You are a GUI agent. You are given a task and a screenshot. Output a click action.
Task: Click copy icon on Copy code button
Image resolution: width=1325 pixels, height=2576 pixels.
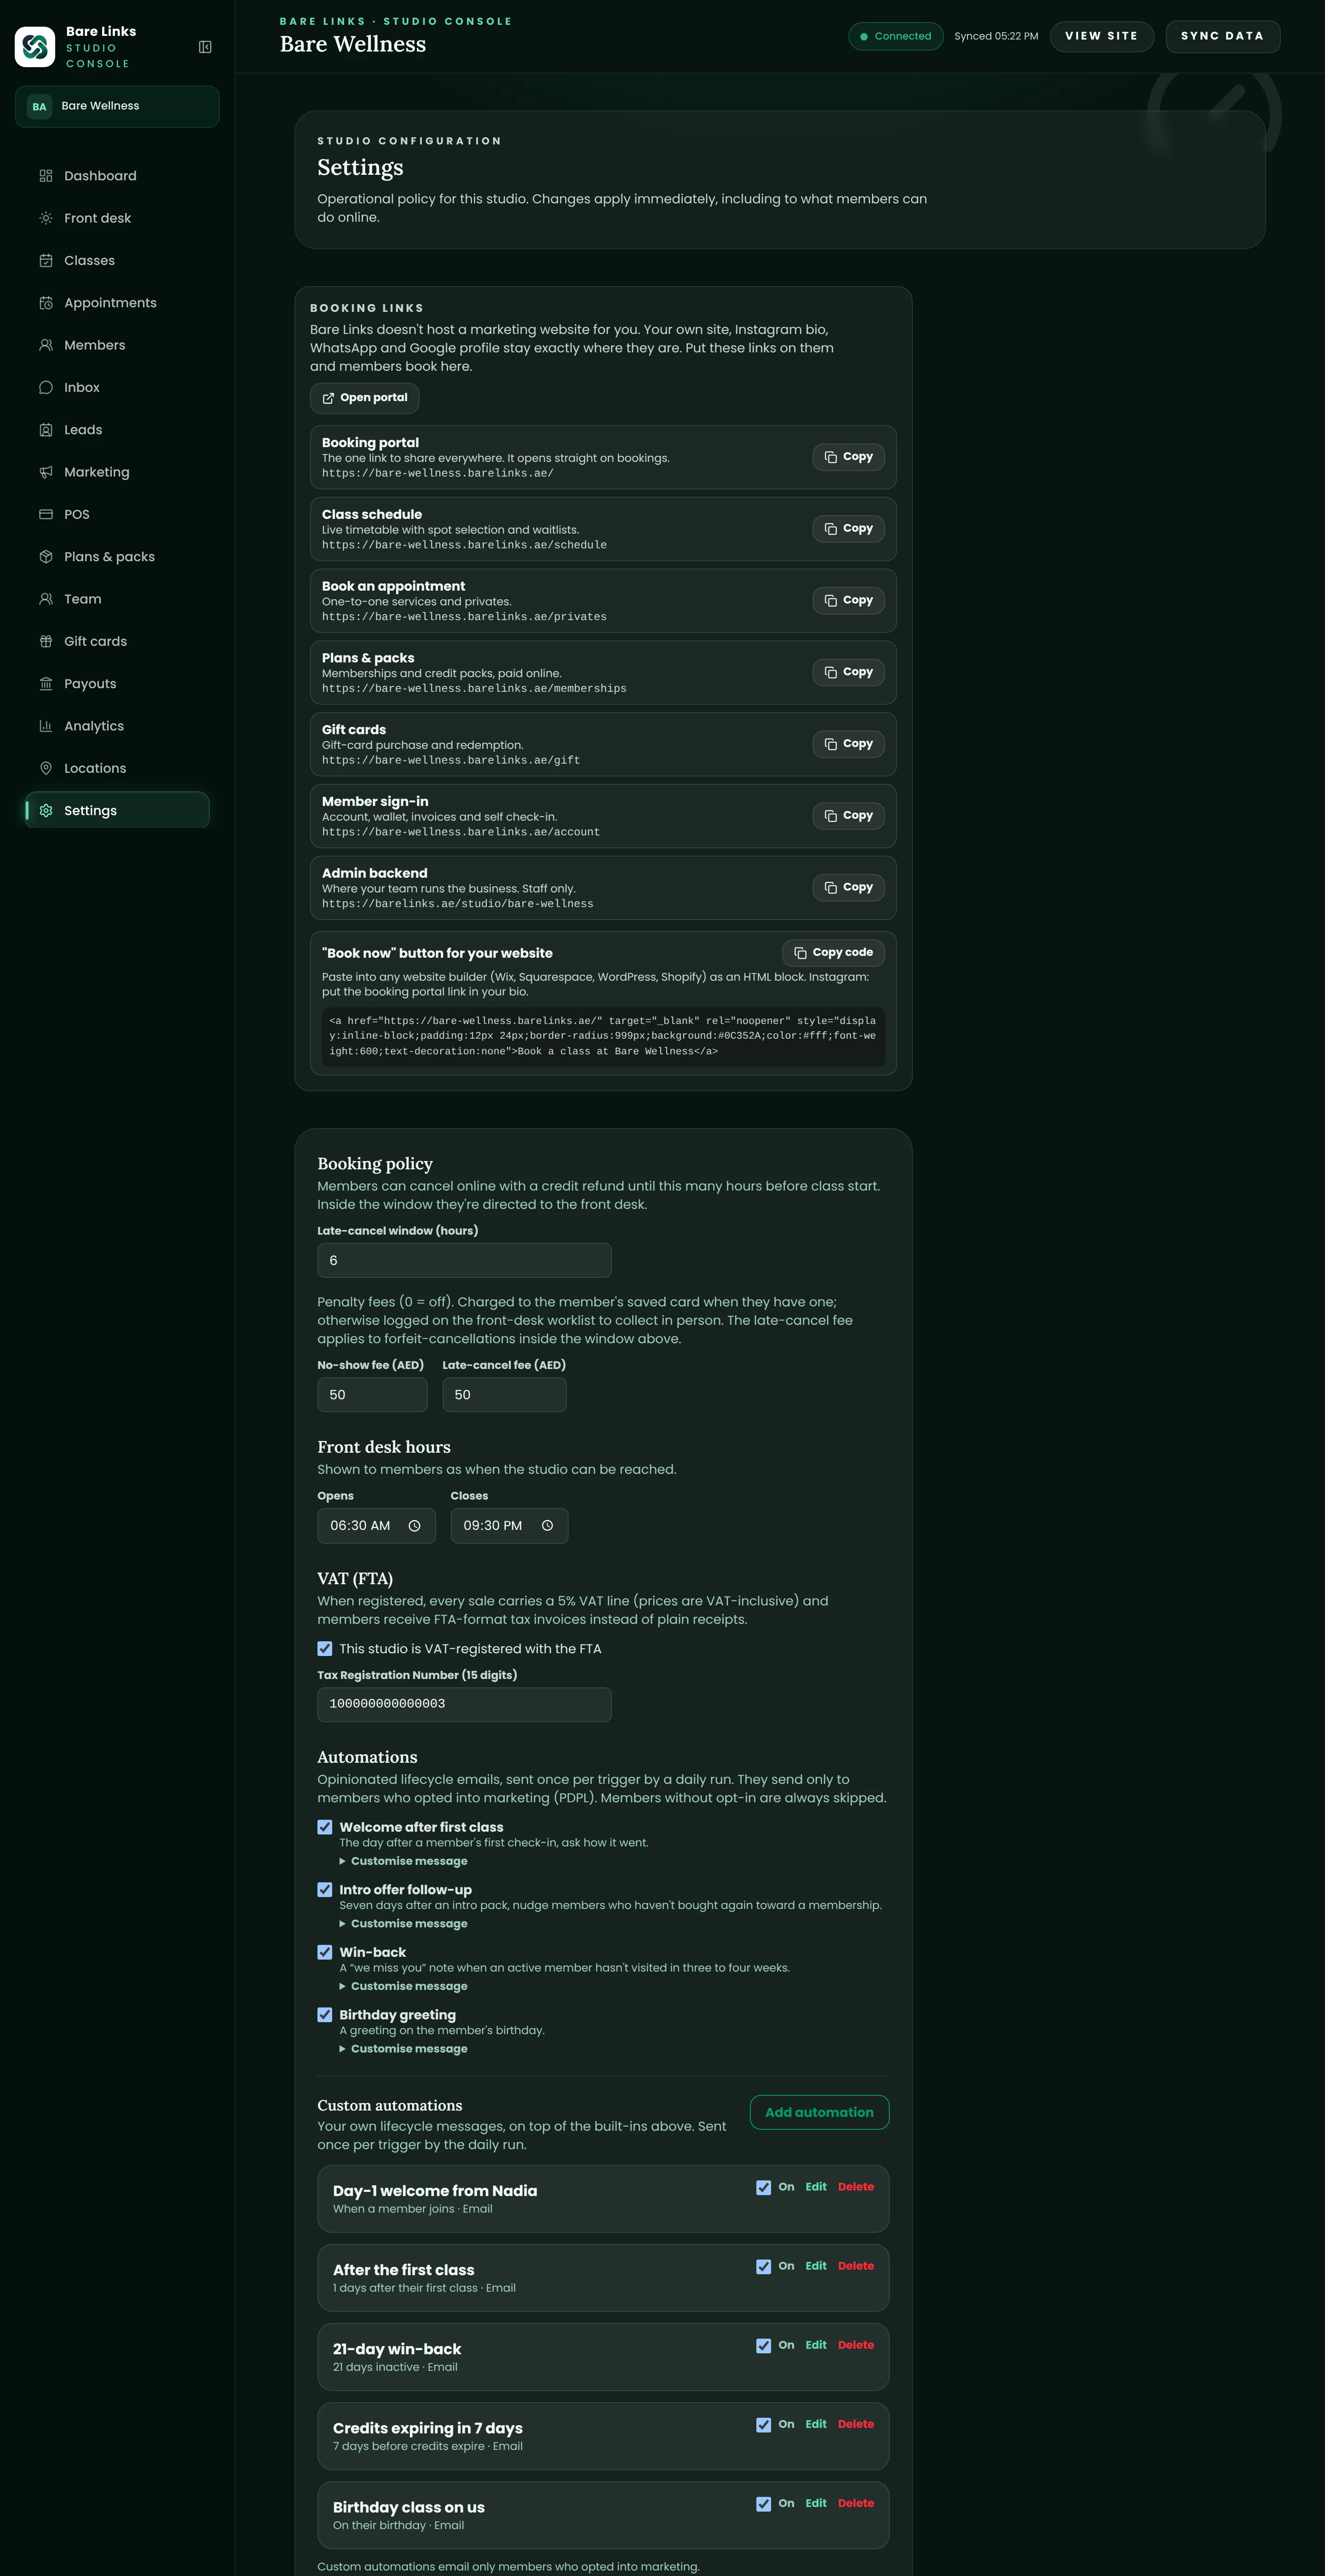pyautogui.click(x=800, y=953)
